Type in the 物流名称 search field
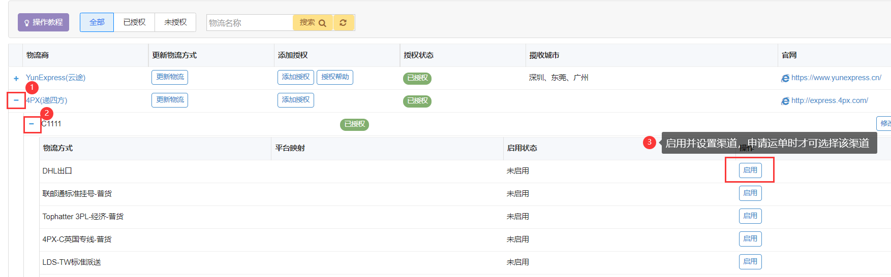891x277 pixels. point(249,23)
